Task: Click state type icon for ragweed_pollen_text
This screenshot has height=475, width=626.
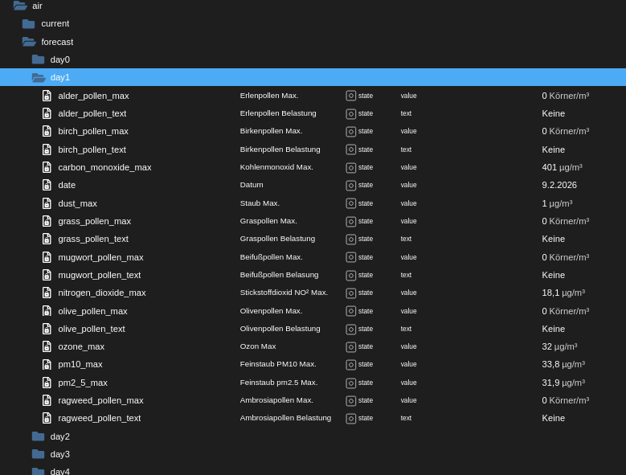Action: pos(351,418)
